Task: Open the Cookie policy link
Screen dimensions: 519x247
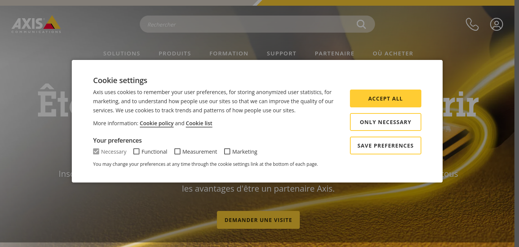Action: 157,123
